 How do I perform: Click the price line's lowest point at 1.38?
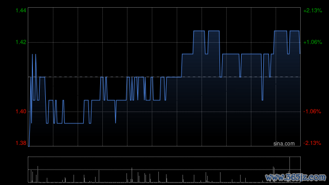pos(29,146)
